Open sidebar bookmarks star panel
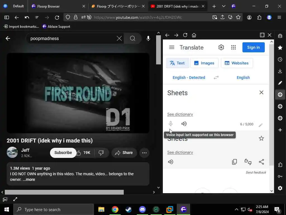 pyautogui.click(x=280, y=48)
